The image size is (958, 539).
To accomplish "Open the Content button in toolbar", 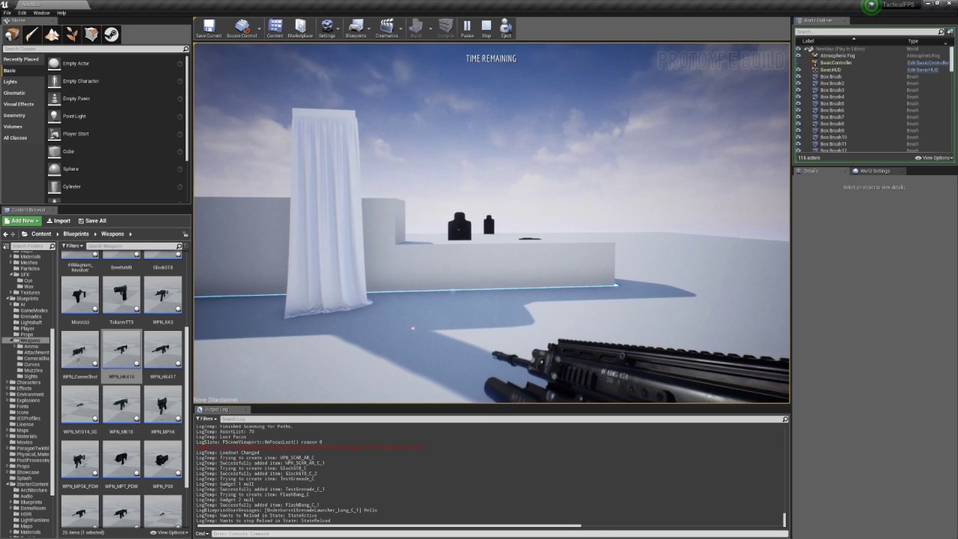I will click(x=275, y=28).
